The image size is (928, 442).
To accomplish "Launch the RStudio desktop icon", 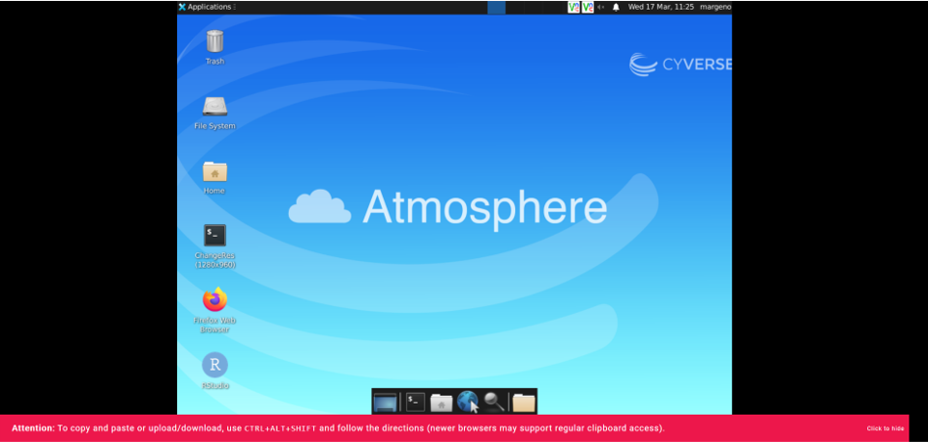I will [x=214, y=365].
